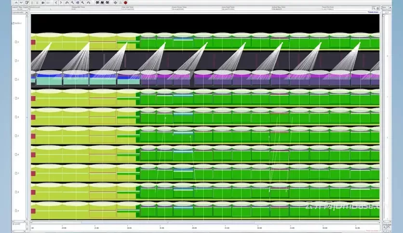Click the red state block in row 9

(33, 211)
